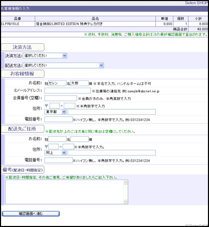Click the 配送先ご住所 section heading
Image resolution: width=209 pixels, height=227 pixels.
point(22,129)
